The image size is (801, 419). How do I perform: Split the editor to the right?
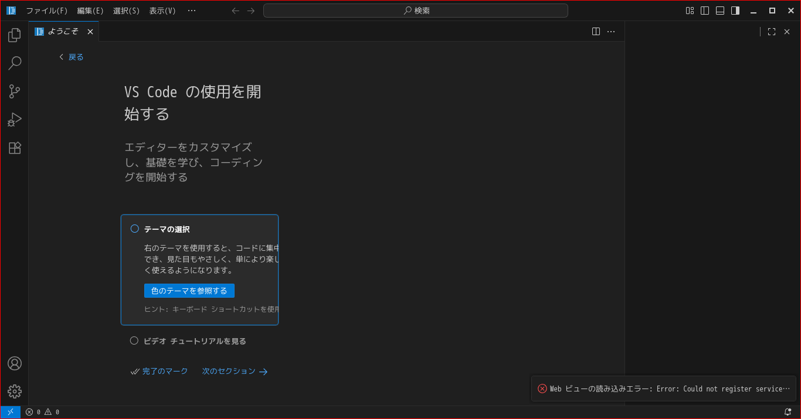click(x=596, y=32)
